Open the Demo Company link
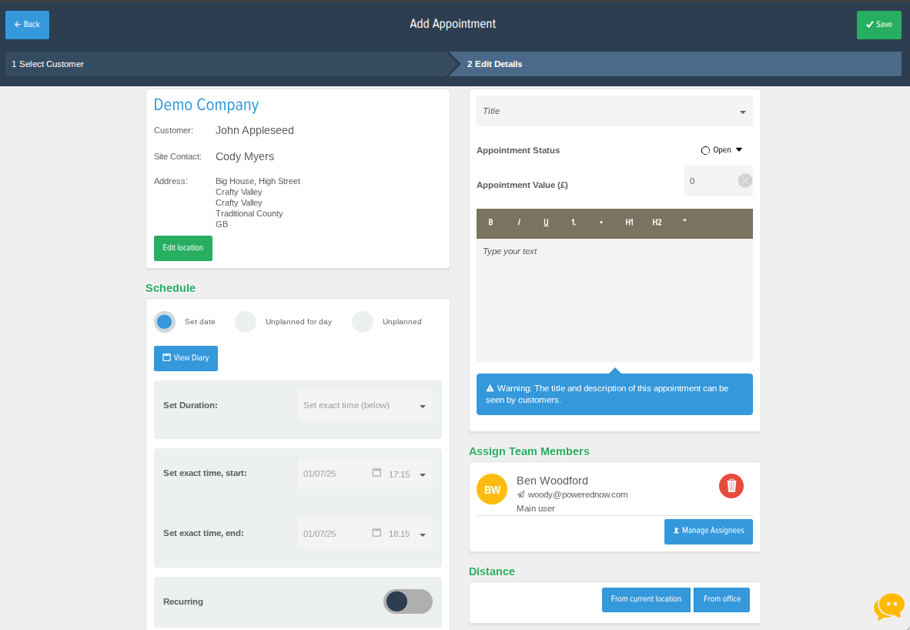910x630 pixels. (x=206, y=105)
